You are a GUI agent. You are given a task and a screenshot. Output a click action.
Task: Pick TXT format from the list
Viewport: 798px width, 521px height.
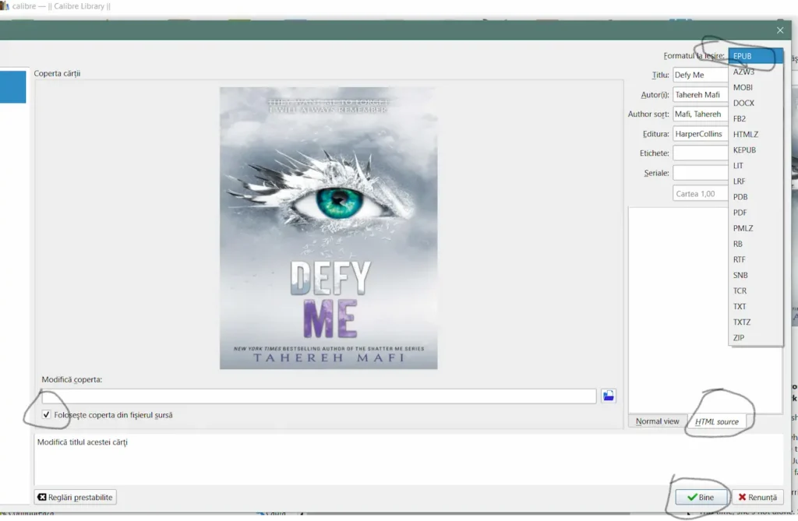tap(740, 306)
